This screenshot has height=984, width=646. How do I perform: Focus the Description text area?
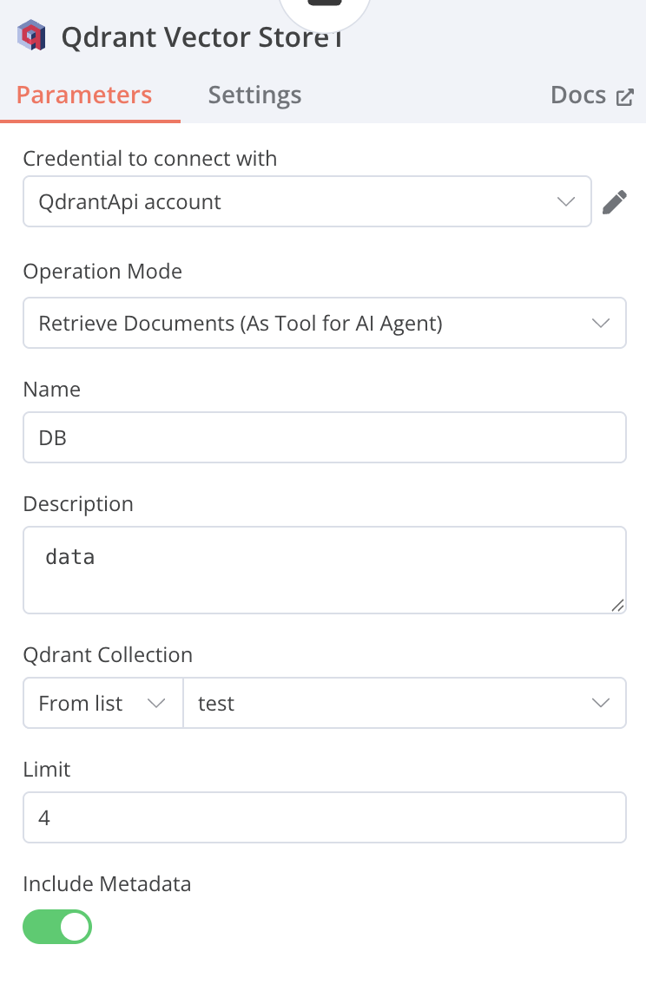[x=325, y=569]
